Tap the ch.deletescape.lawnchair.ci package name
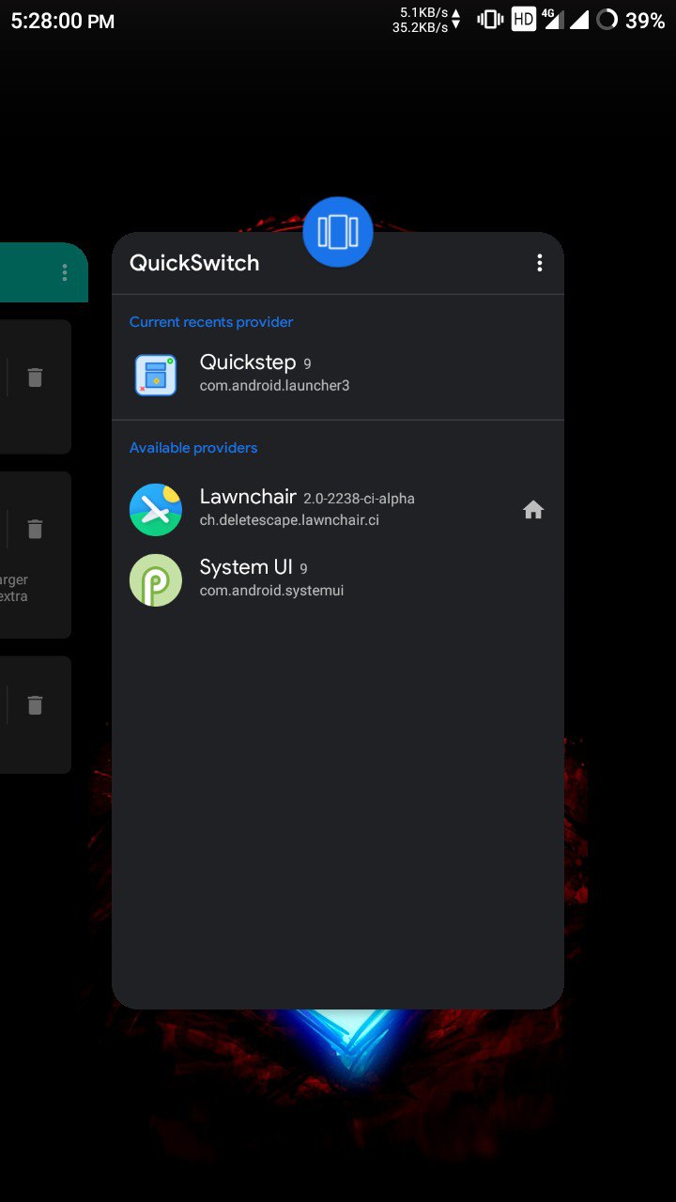The image size is (676, 1202). click(289, 520)
